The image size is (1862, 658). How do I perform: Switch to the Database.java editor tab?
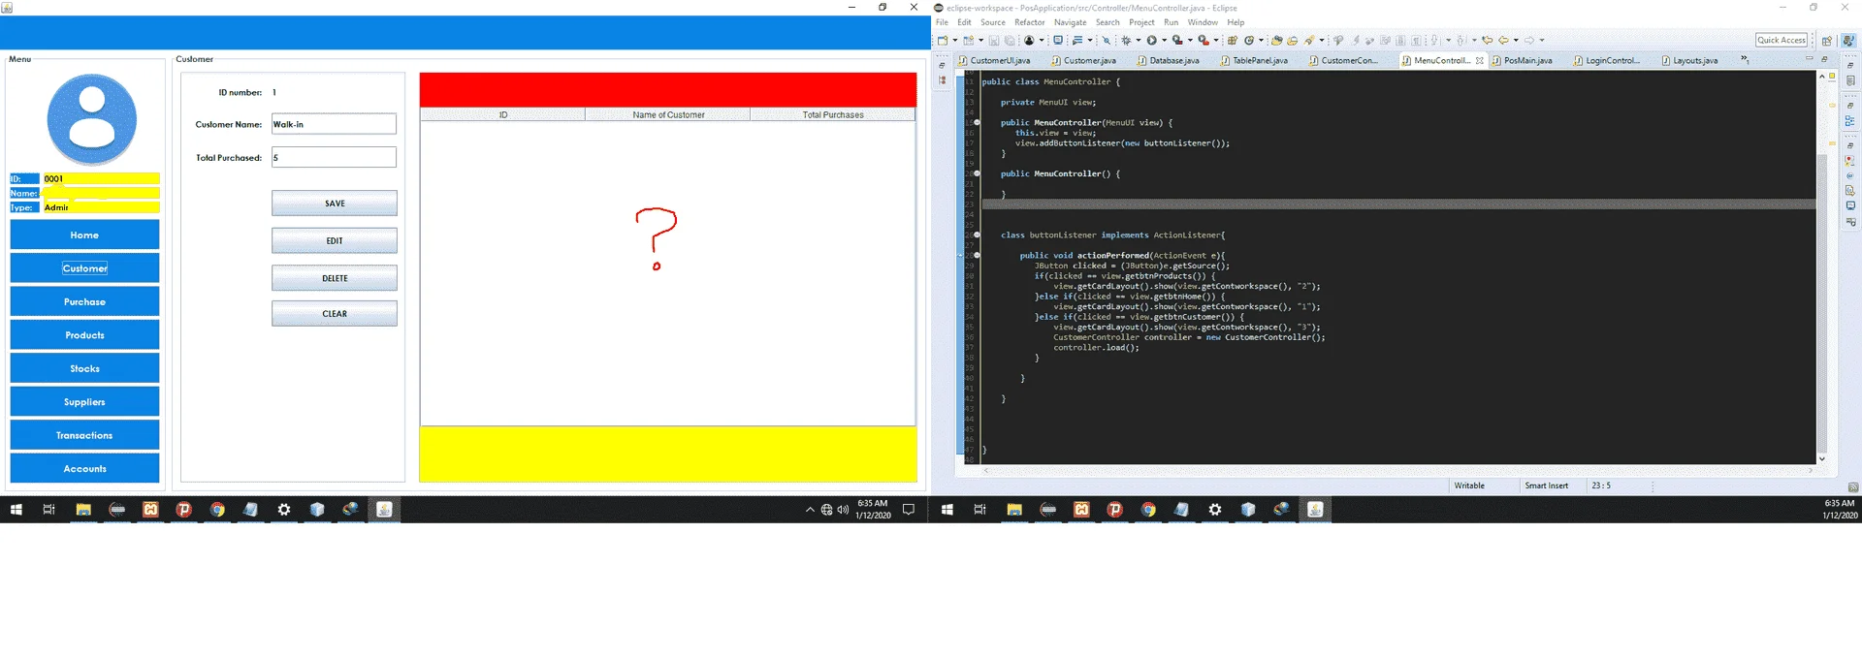click(1169, 60)
